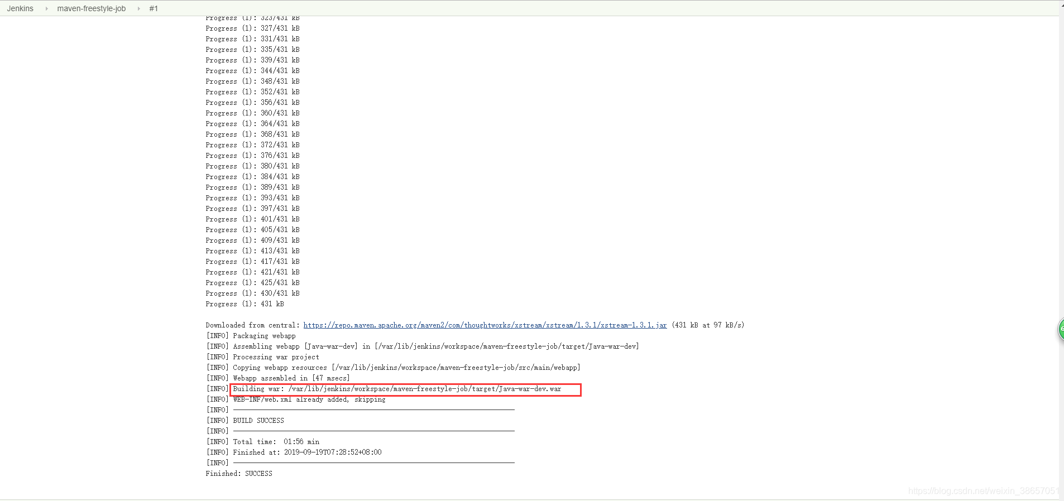Click the 'Progress (1): 421/431 kB' line
This screenshot has width=1064, height=501.
tap(252, 272)
